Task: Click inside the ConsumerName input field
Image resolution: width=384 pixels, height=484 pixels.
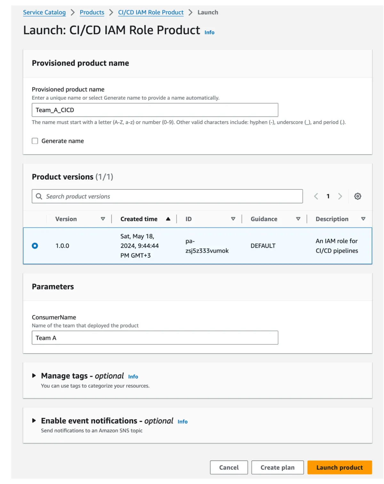Action: [155, 337]
